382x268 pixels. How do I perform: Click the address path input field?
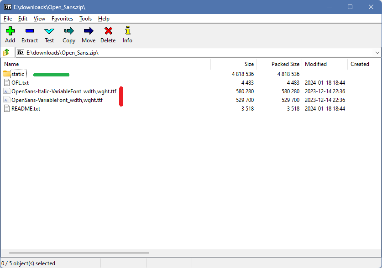click(199, 53)
